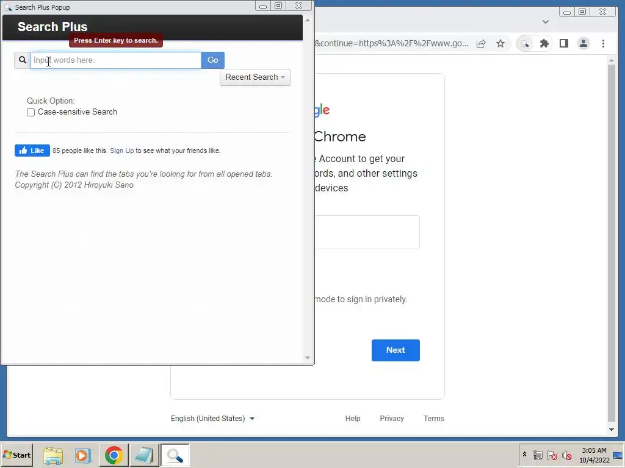Open the Help link in the page footer
The width and height of the screenshot is (625, 468).
(353, 419)
